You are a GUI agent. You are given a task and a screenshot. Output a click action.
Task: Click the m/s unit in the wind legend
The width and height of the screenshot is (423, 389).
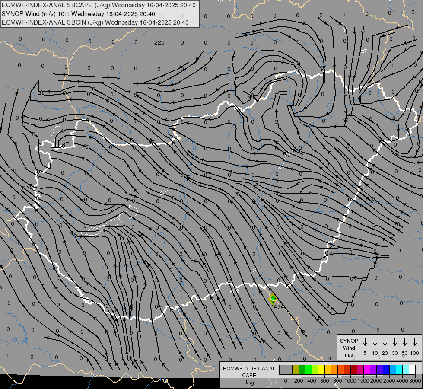click(349, 355)
